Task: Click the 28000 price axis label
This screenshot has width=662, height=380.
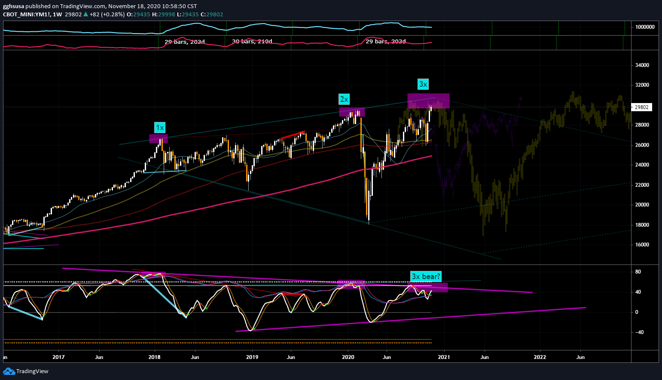Action: (642, 125)
